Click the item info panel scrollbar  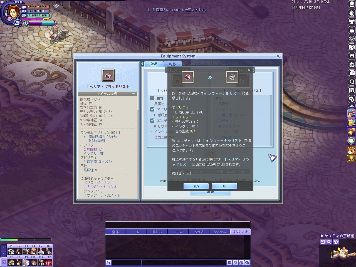(138, 102)
